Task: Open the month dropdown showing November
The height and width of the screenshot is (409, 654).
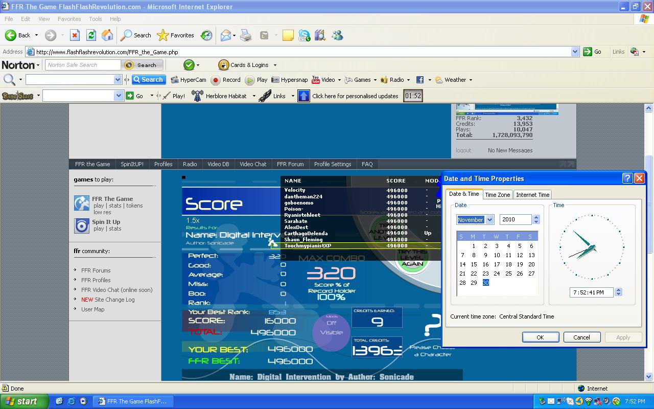Action: (489, 219)
